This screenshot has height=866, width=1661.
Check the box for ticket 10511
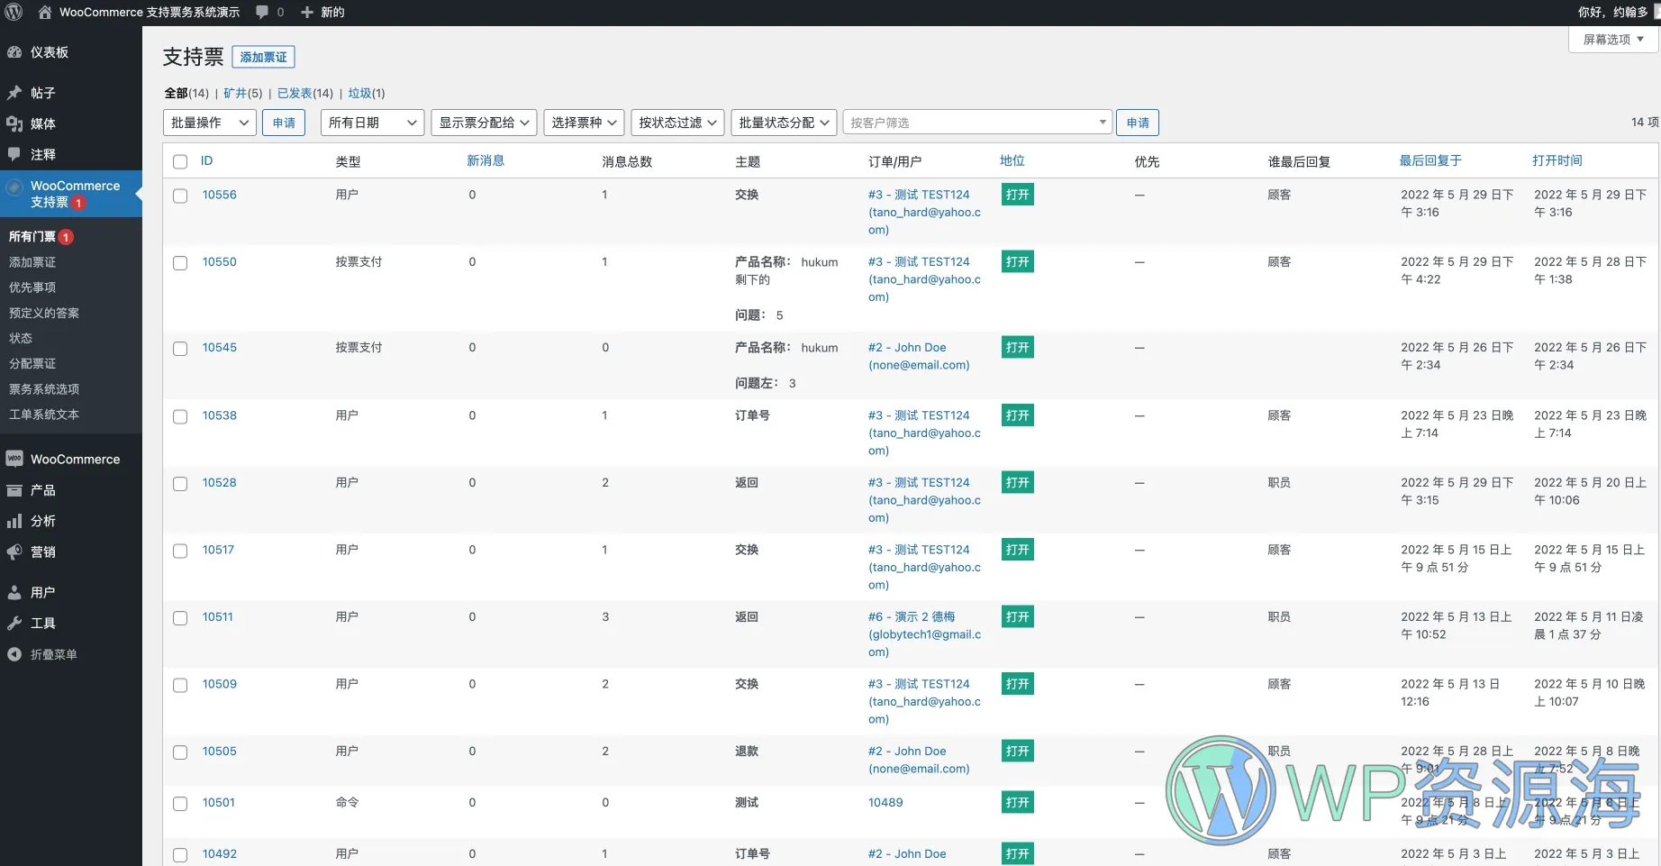(180, 618)
